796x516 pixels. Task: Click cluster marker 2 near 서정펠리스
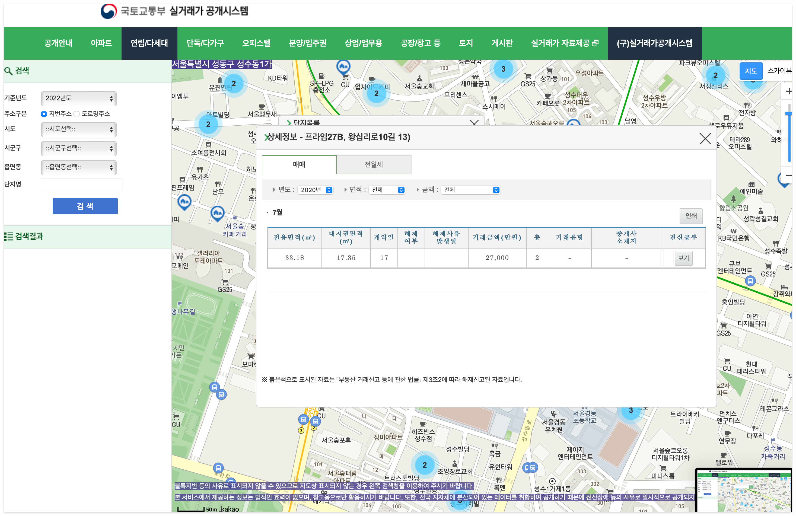tap(715, 75)
